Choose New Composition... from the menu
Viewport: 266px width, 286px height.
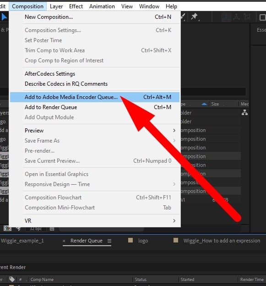[95, 17]
